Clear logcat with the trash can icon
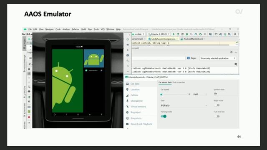 29,69
